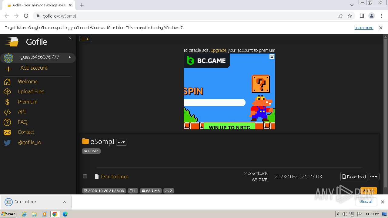The image size is (388, 218).
Task: Open the FAQ page
Action: [x=22, y=122]
